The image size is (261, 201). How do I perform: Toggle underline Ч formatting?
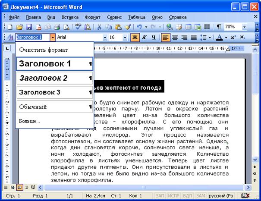click(154, 37)
